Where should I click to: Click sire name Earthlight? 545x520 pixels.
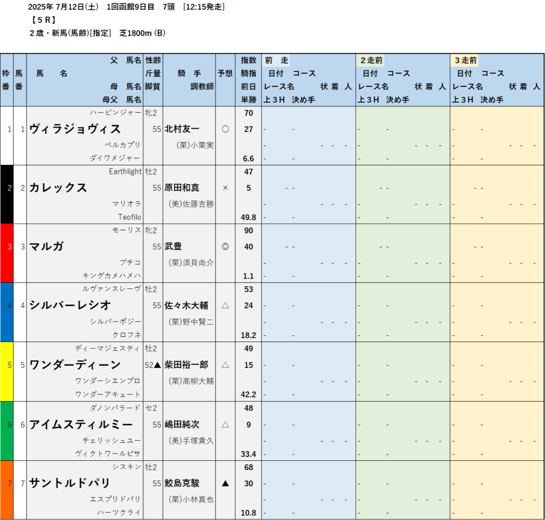(125, 171)
